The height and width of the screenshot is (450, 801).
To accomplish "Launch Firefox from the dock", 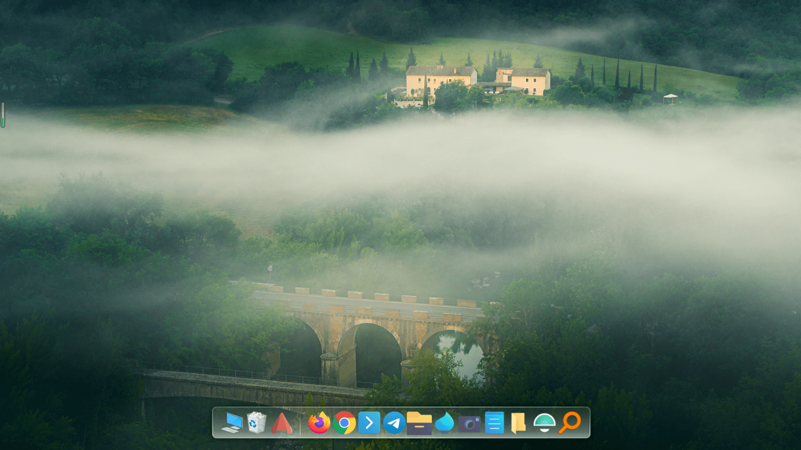I will pyautogui.click(x=319, y=423).
